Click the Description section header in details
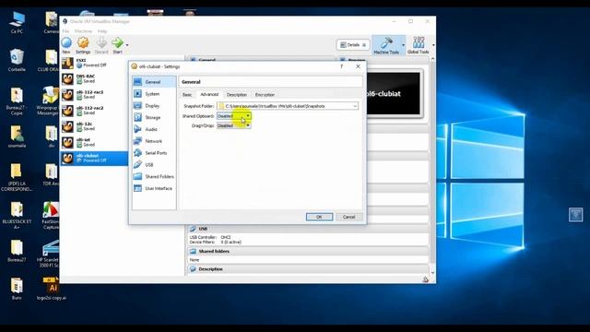 point(309,269)
